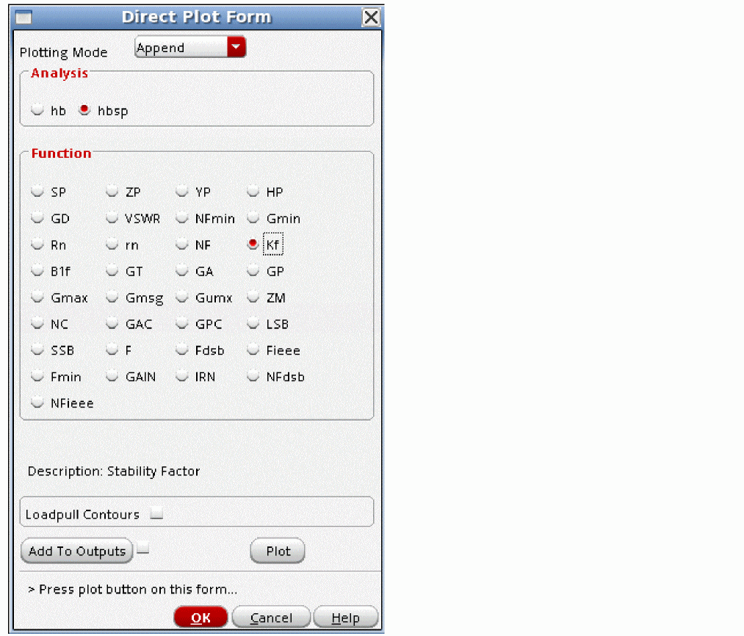Screen dimensions: 744x636
Task: Enable the Loadpull Contours checkbox
Action: [x=156, y=513]
